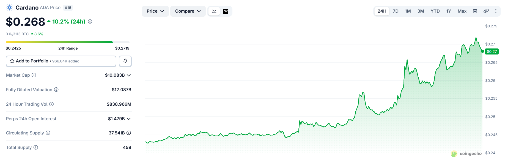Open the Circulating Supply label info icon
Screen dimensions: 505x158
pos(48,133)
